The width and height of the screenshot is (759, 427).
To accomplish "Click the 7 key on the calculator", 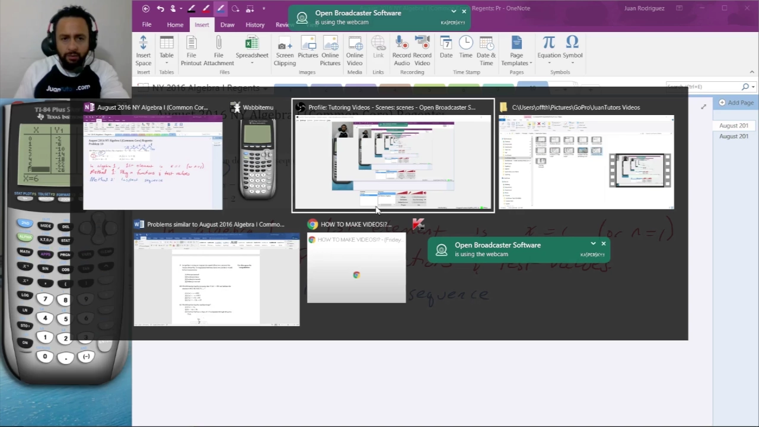I will pos(45,299).
